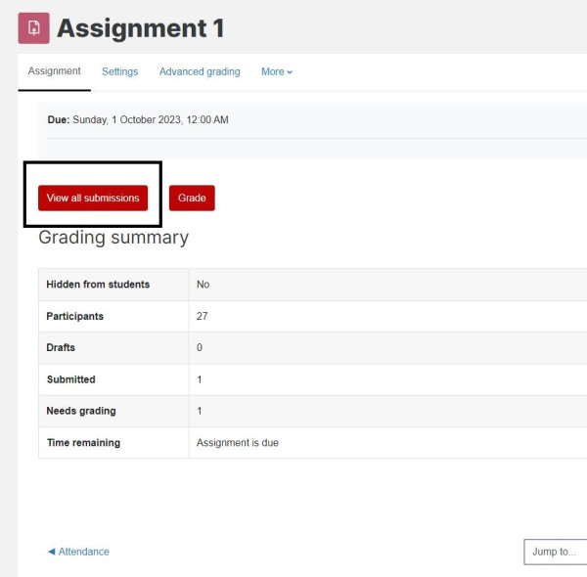The height and width of the screenshot is (577, 587).
Task: Open the Assignment tab
Action: tap(54, 71)
